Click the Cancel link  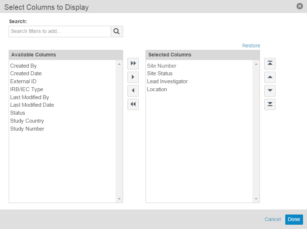tap(272, 219)
